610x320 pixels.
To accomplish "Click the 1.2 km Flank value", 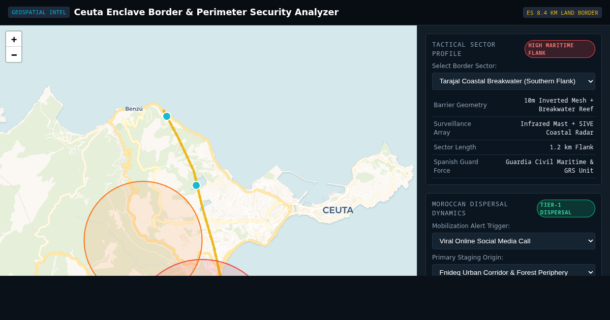I will pyautogui.click(x=571, y=147).
